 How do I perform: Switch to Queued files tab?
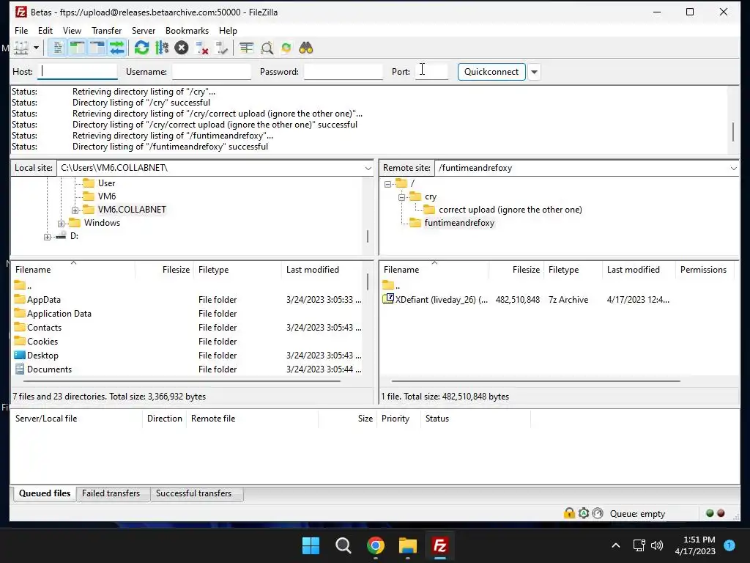click(45, 493)
